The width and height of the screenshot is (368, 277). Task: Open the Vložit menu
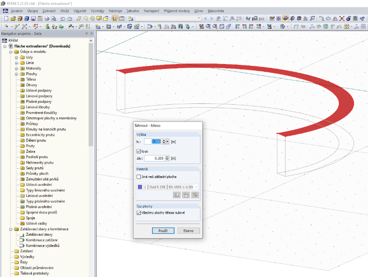64,11
